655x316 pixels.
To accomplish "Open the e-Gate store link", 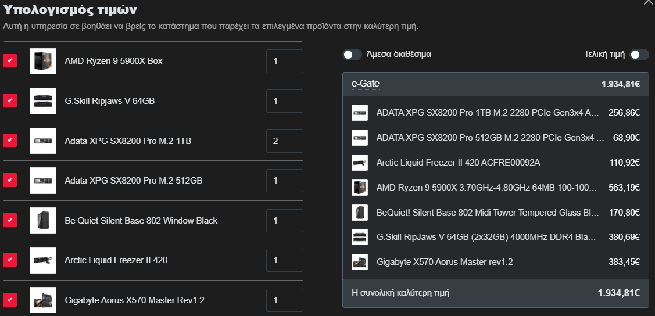I will [x=366, y=84].
